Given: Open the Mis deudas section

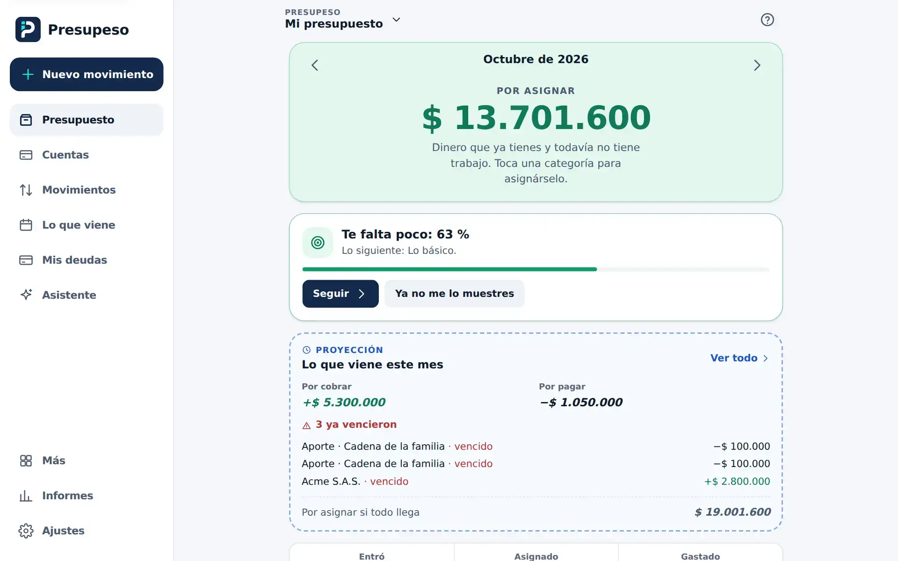Looking at the screenshot, I should click(x=87, y=260).
